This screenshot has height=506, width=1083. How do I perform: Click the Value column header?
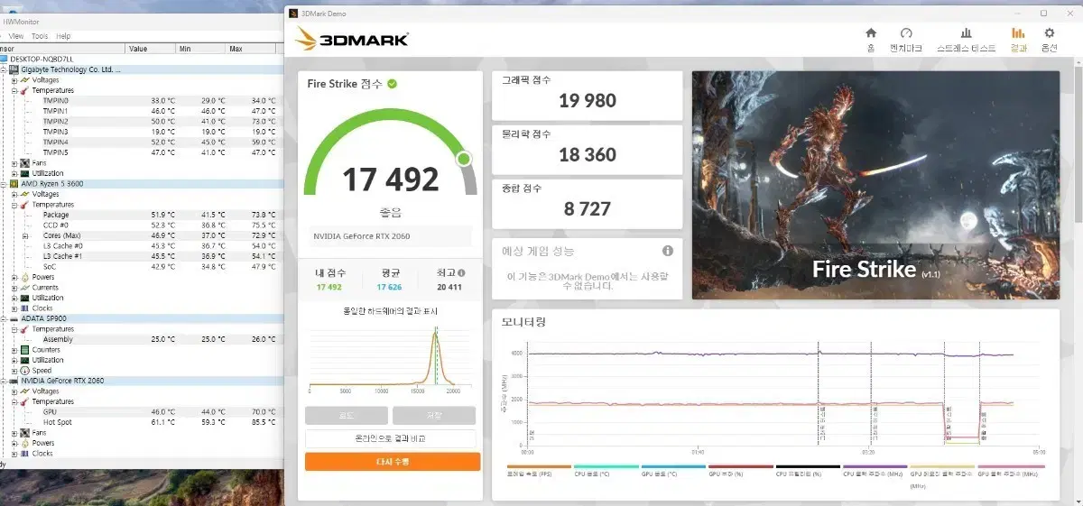150,49
